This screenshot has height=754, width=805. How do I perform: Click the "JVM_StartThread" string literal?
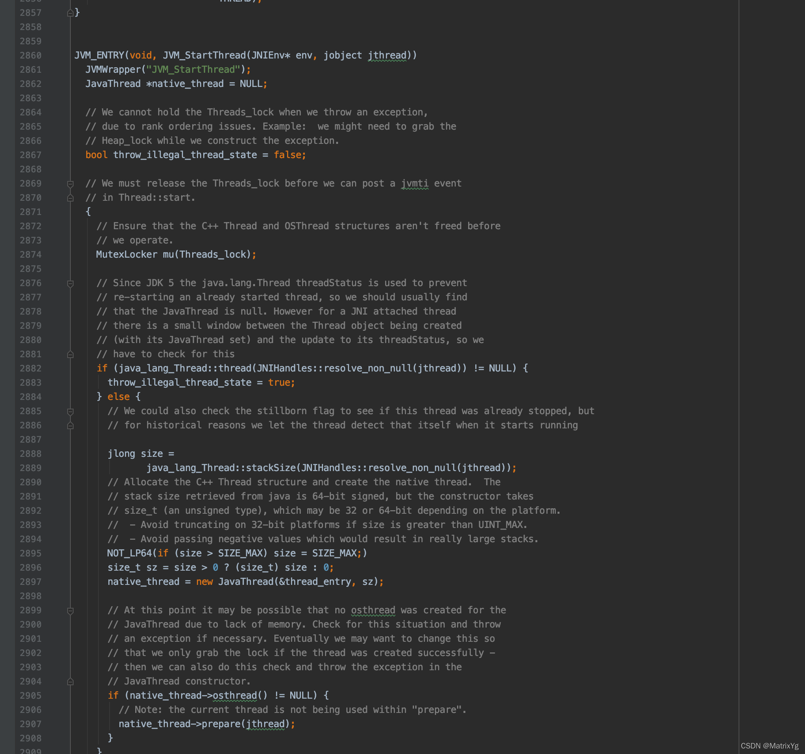[193, 70]
